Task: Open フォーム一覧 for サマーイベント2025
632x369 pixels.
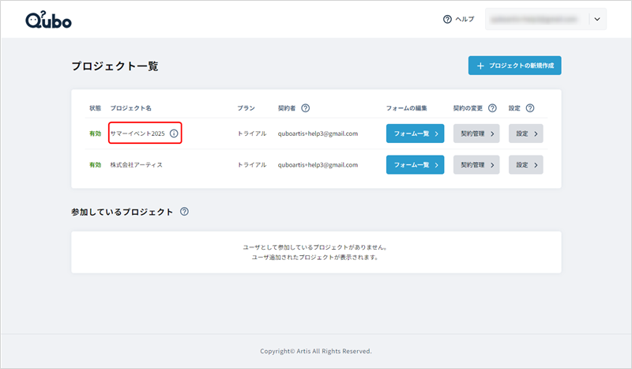Action: click(x=415, y=134)
